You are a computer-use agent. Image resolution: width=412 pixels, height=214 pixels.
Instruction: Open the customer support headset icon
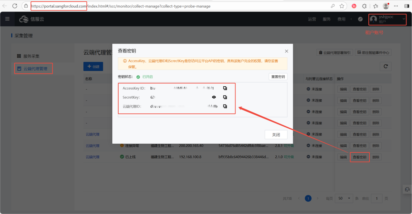tap(407, 189)
